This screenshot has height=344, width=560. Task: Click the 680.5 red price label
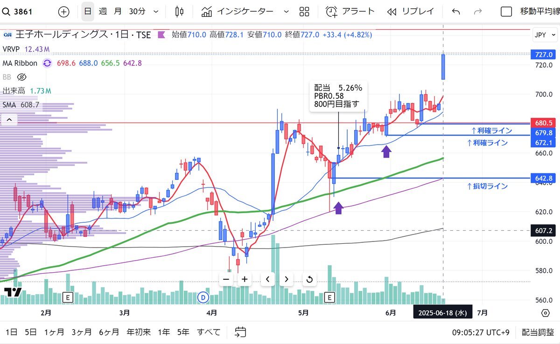point(543,123)
